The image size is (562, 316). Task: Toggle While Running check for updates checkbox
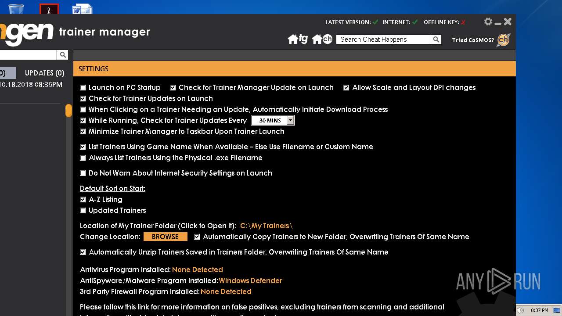[83, 121]
